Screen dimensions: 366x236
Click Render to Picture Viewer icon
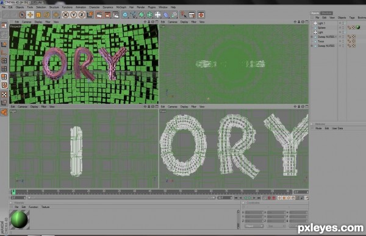click(x=107, y=15)
